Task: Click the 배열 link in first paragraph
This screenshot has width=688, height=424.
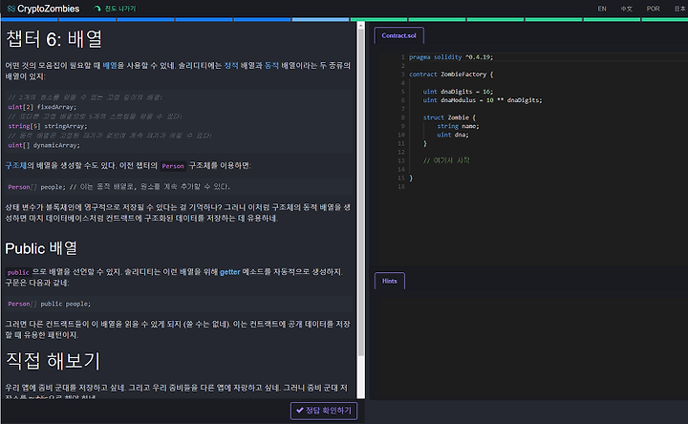Action: coord(110,65)
